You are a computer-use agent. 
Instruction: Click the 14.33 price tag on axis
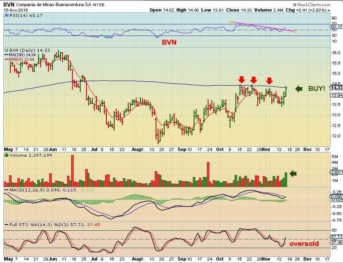336,88
